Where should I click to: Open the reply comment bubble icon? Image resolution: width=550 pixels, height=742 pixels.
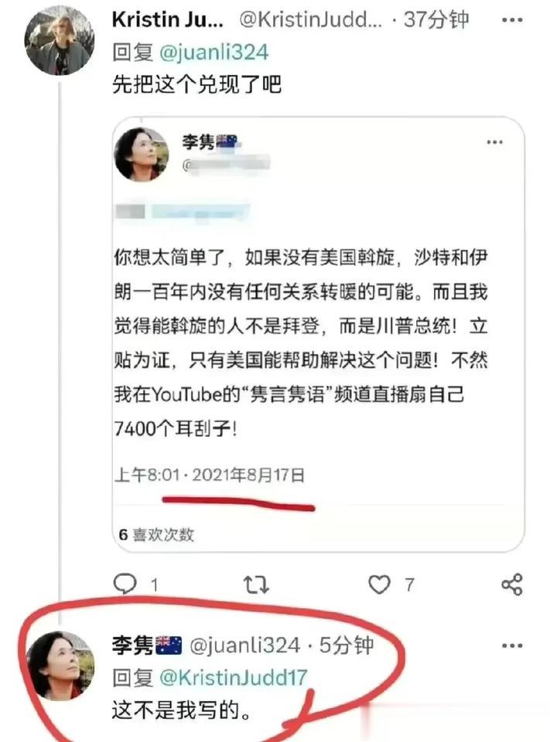click(125, 584)
